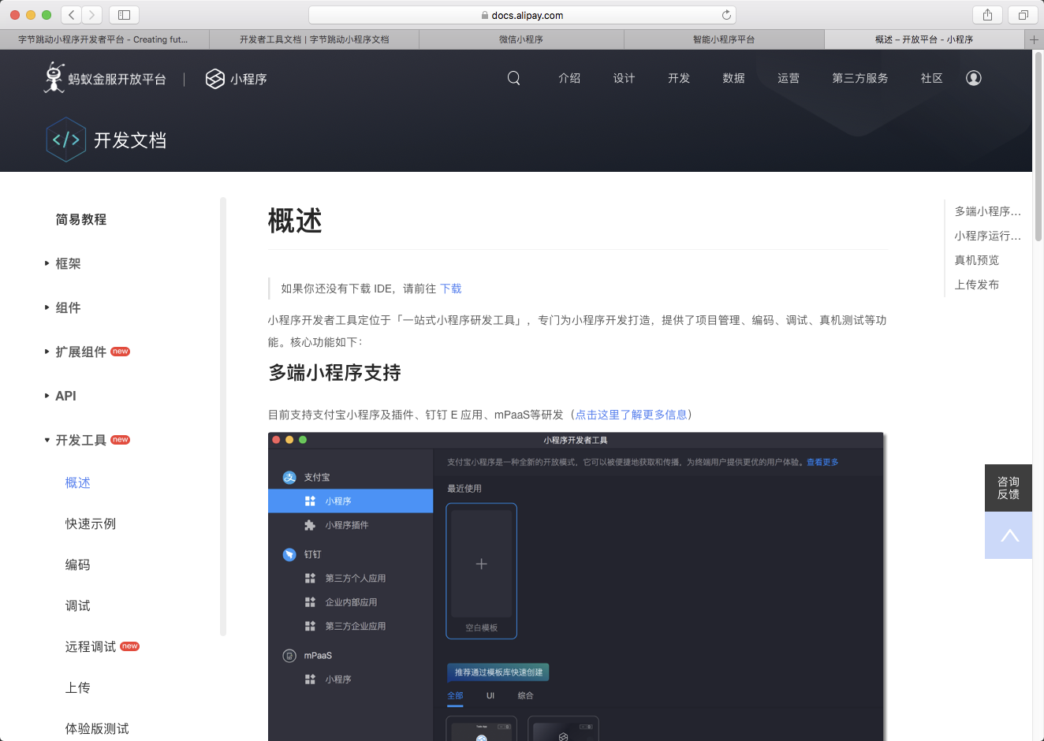Show all tabs overview button
Image resolution: width=1044 pixels, height=741 pixels.
(1023, 15)
